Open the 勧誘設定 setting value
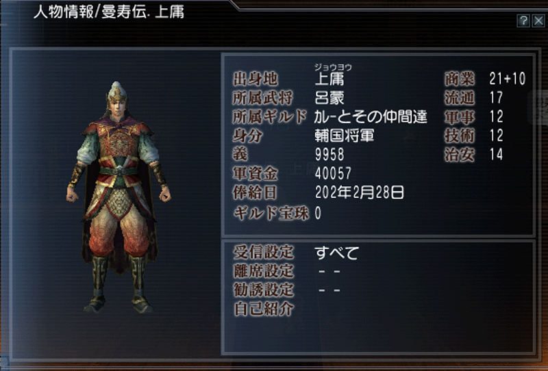 coord(329,290)
